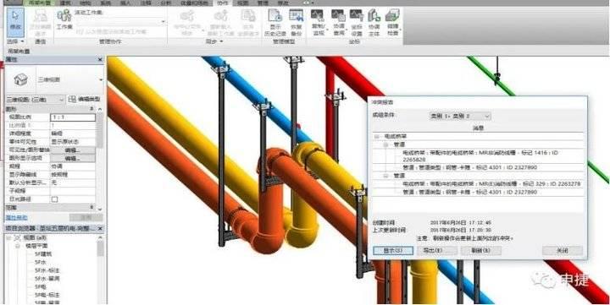The height and width of the screenshot is (305, 610).
Task: Collapse the floor plans tree node
Action: pos(18,246)
